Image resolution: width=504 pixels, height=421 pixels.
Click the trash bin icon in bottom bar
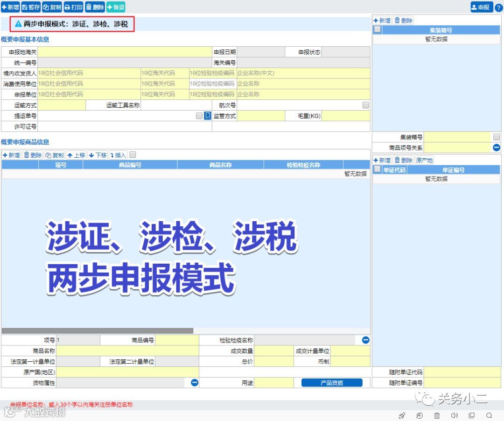point(436,415)
